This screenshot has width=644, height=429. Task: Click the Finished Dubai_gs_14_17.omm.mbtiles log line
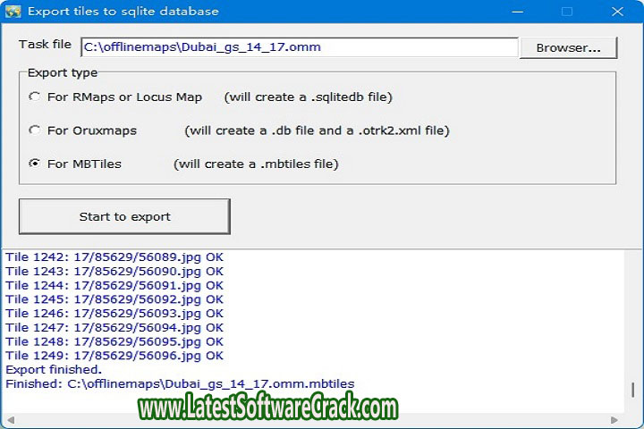(180, 383)
